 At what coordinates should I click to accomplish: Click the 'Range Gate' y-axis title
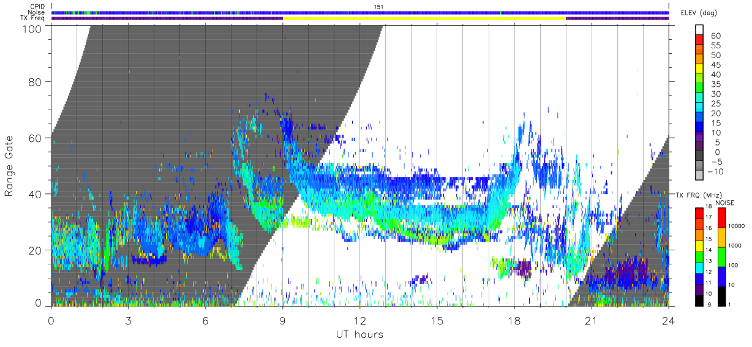pos(9,165)
